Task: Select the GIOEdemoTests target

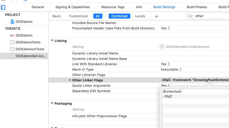Action: [28, 42]
